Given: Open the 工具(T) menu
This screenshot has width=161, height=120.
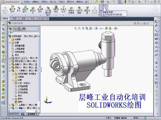Looking at the screenshot, I should [x=61, y=2].
